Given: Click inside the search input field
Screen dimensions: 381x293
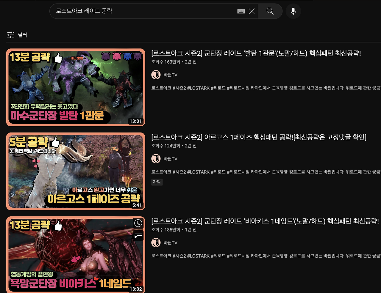Looking at the screenshot, I should [x=134, y=11].
